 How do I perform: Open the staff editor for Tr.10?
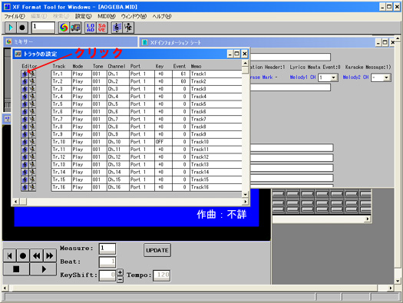tap(25, 142)
